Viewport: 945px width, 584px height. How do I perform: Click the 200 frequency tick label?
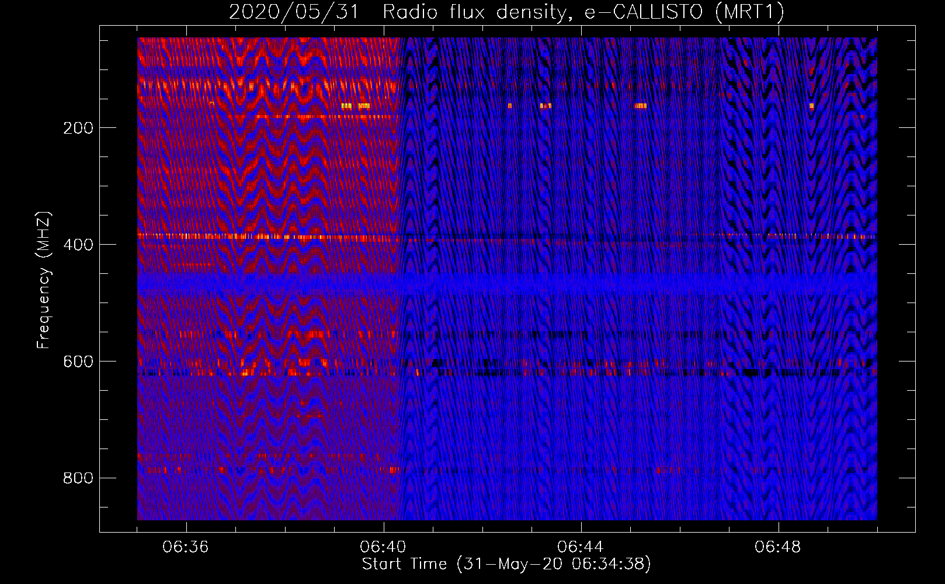(x=78, y=128)
